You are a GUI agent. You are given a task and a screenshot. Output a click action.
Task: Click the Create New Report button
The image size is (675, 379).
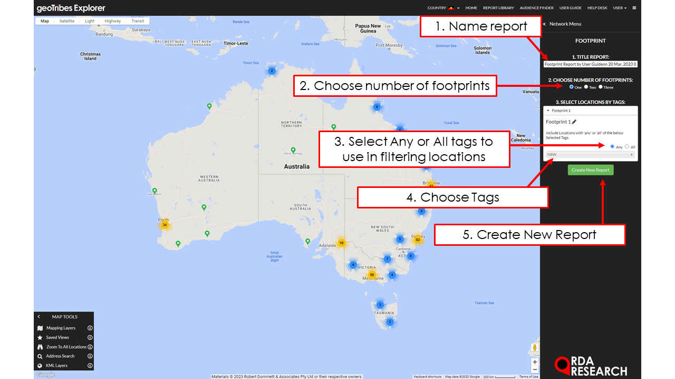(x=591, y=170)
